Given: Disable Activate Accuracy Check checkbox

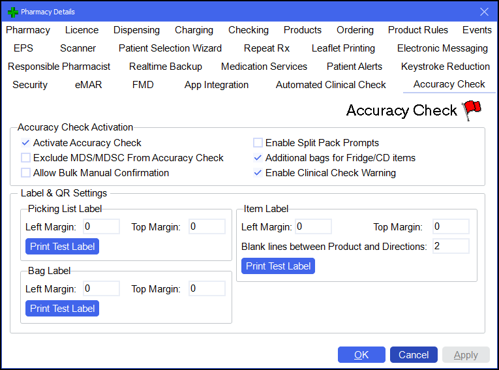Looking at the screenshot, I should click(x=26, y=143).
